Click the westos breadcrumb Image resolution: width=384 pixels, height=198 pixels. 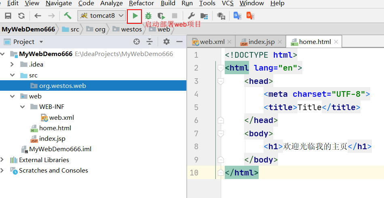tap(127, 29)
